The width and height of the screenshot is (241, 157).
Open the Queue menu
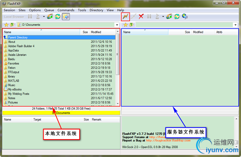(49, 10)
